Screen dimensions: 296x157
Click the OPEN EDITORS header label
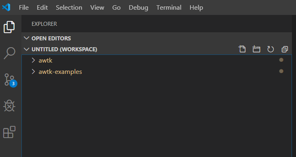pos(51,38)
